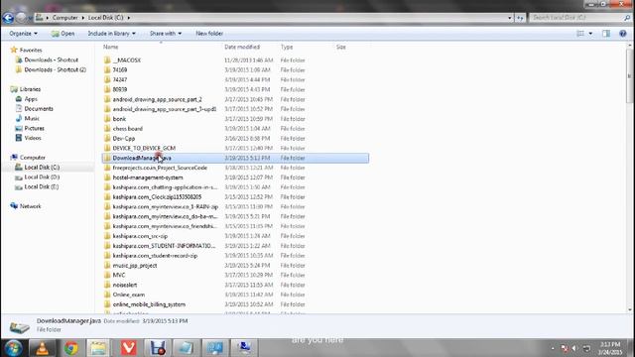Change view with the views icon
This screenshot has width=635, height=357.
[x=580, y=34]
